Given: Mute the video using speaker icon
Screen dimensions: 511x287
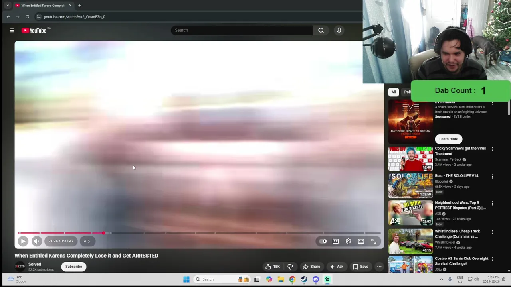Looking at the screenshot, I should 36,241.
